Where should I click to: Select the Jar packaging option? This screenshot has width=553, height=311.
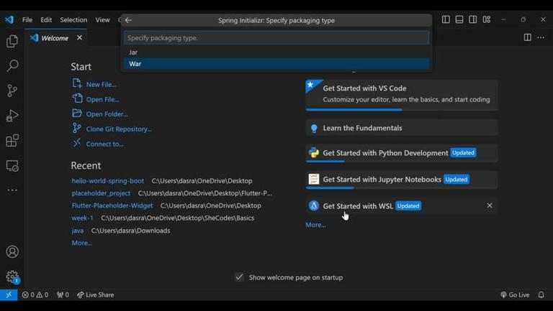(133, 52)
